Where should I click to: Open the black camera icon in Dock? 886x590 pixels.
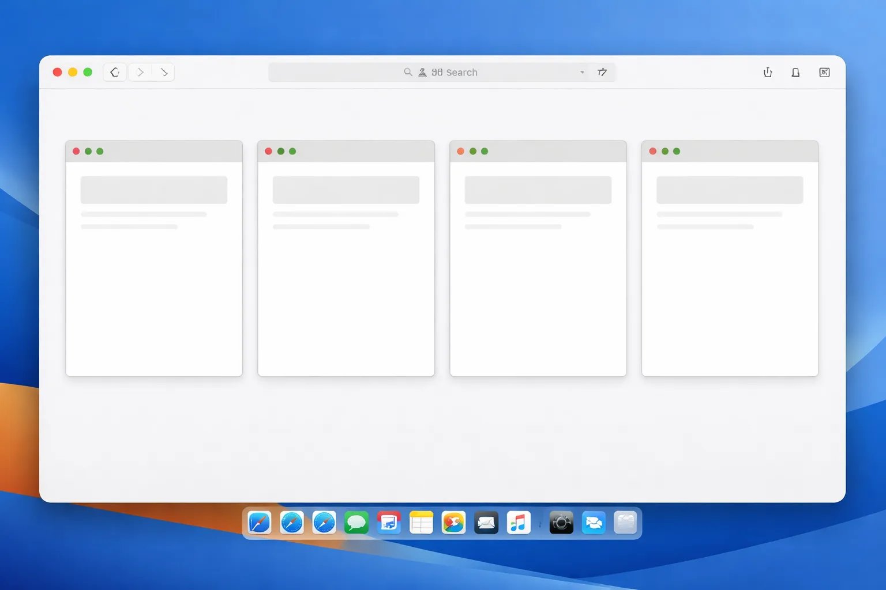pyautogui.click(x=561, y=523)
